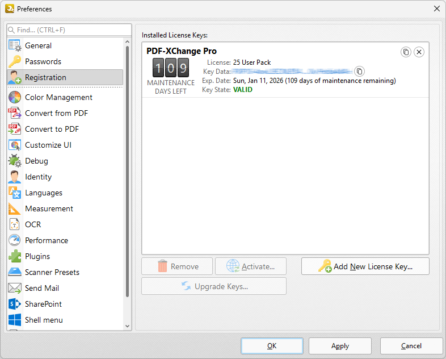Select the Registration category
Screen dimensions: 446x359
tap(65, 77)
